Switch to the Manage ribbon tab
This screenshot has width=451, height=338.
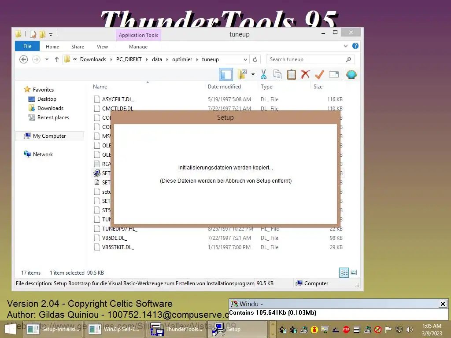138,47
